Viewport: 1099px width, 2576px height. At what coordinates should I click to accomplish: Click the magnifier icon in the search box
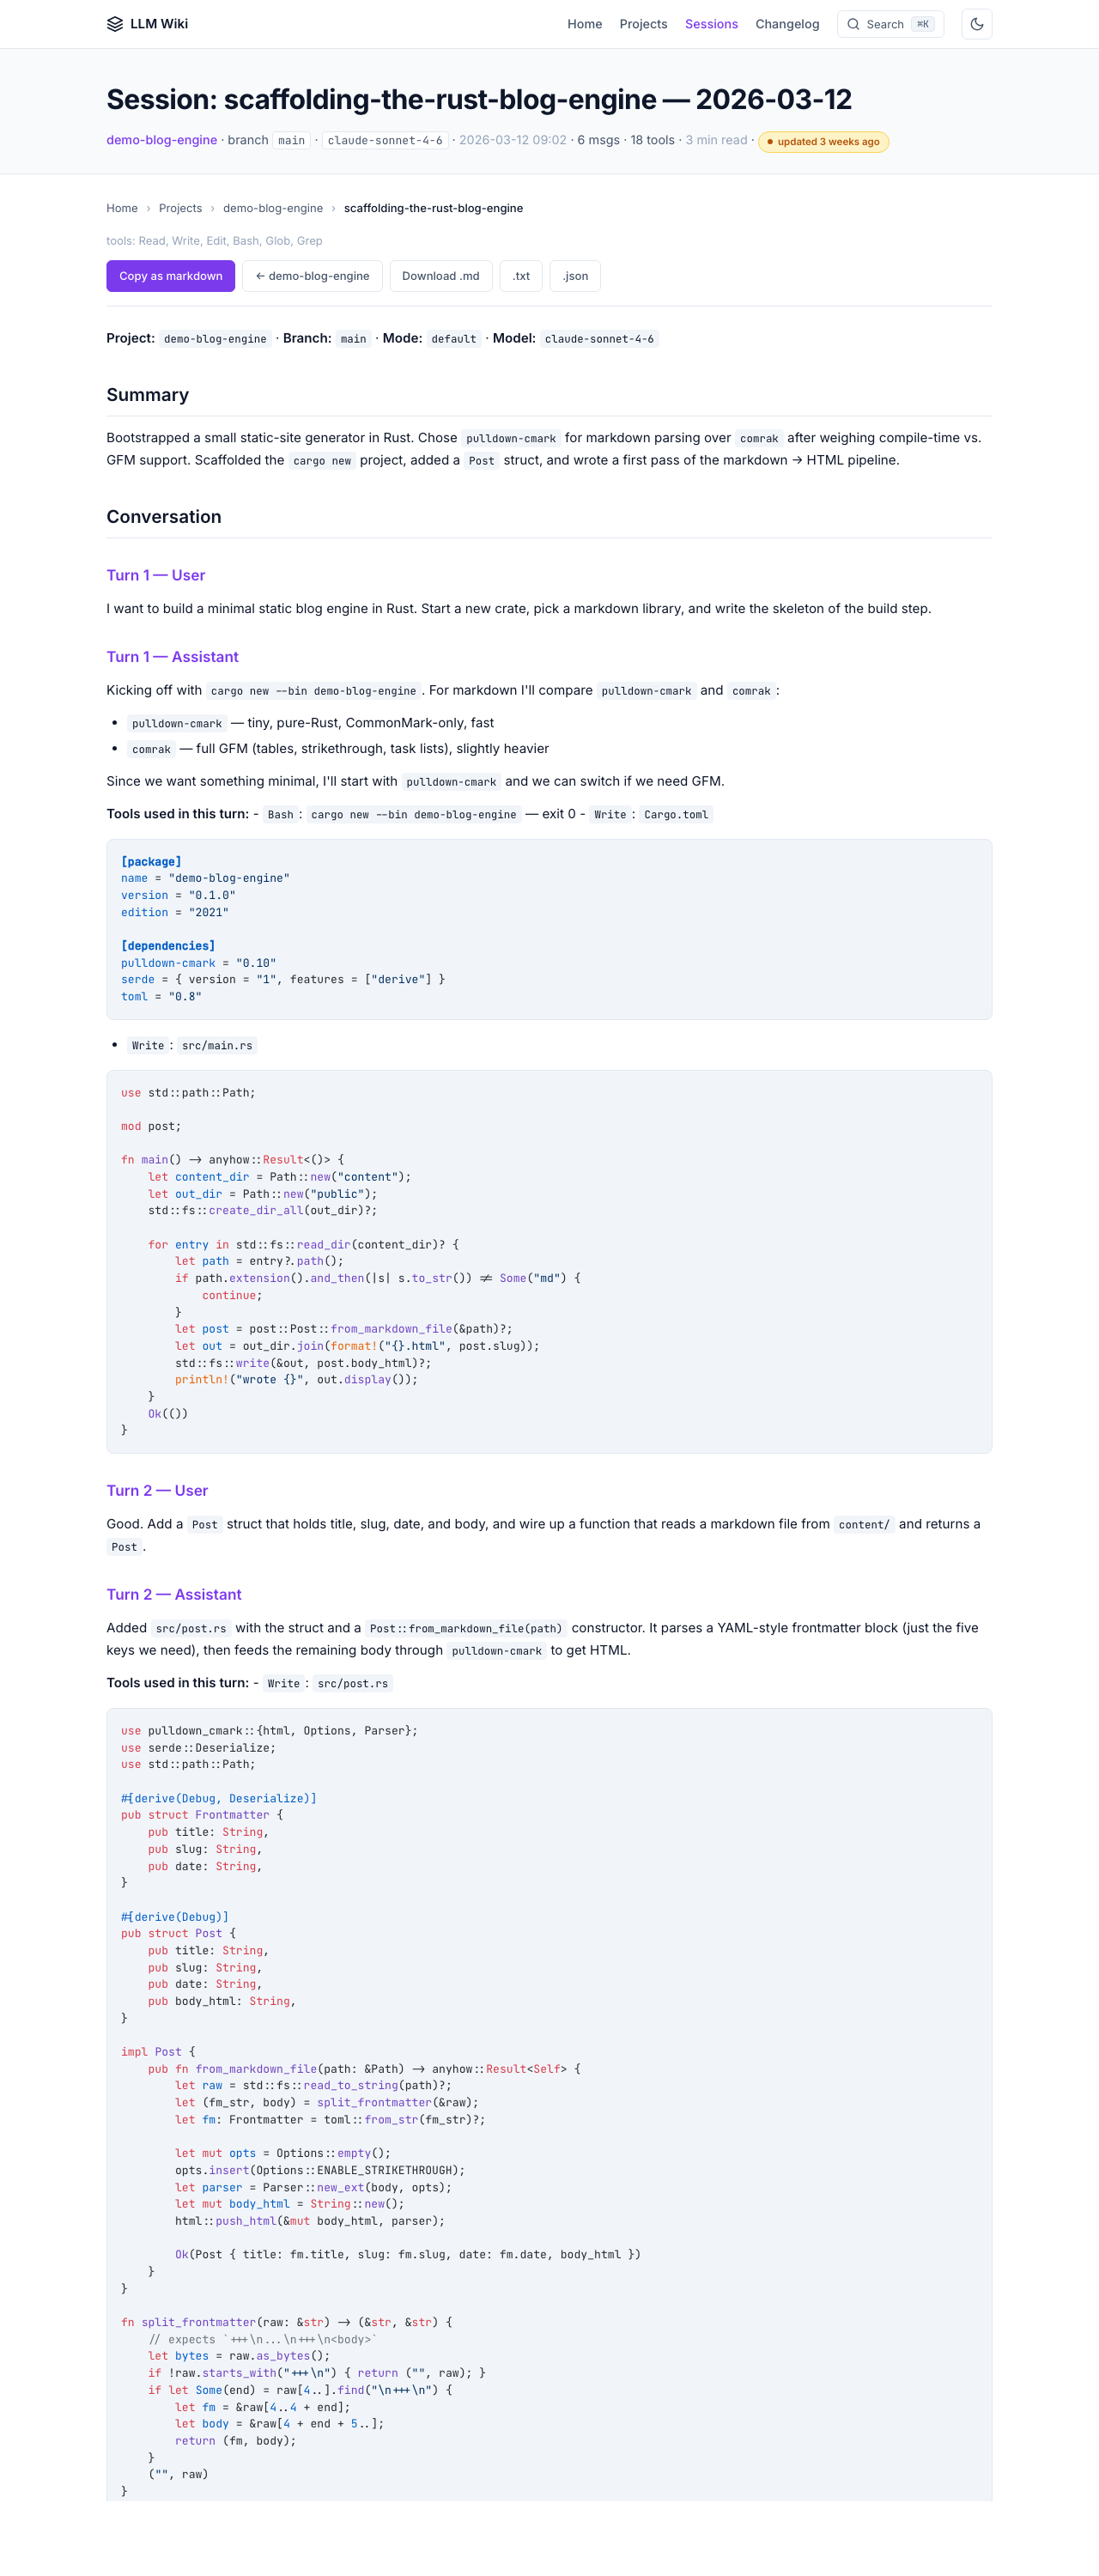click(x=854, y=23)
